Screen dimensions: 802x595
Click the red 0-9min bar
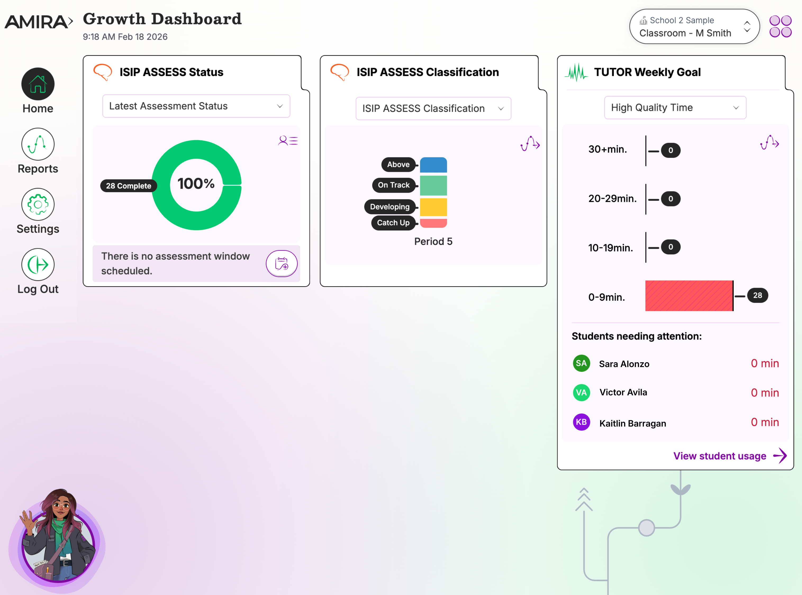coord(688,296)
